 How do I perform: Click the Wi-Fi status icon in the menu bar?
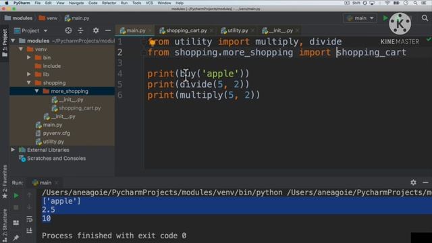pyautogui.click(x=387, y=3)
